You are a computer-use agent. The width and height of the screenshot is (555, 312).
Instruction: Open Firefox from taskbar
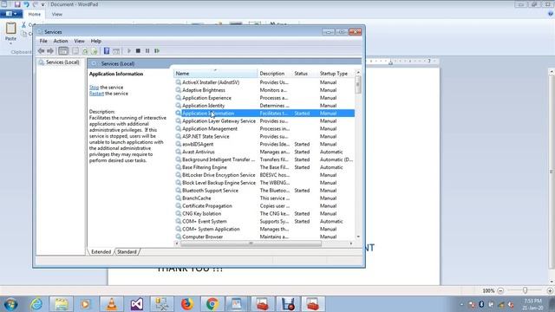pyautogui.click(x=187, y=304)
